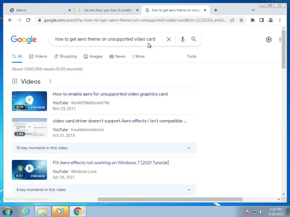Click the browser forward arrow
Viewport: 290px width, 217px height.
click(19, 20)
